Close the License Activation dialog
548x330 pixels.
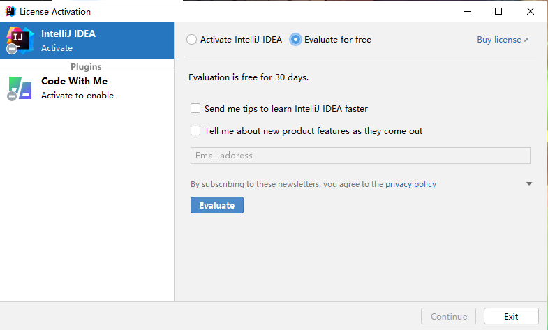pyautogui.click(x=531, y=11)
